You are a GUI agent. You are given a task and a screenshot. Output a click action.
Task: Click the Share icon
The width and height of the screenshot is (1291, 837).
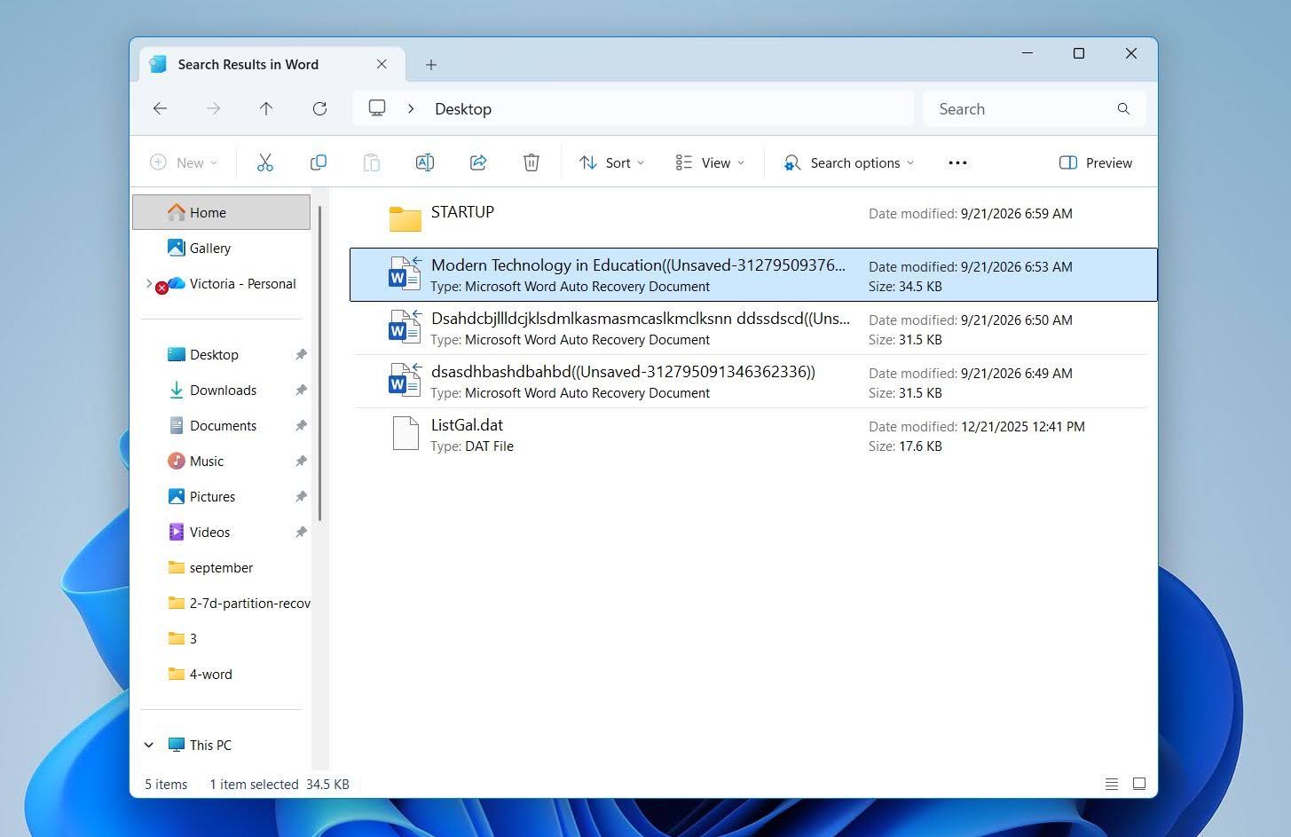point(478,162)
